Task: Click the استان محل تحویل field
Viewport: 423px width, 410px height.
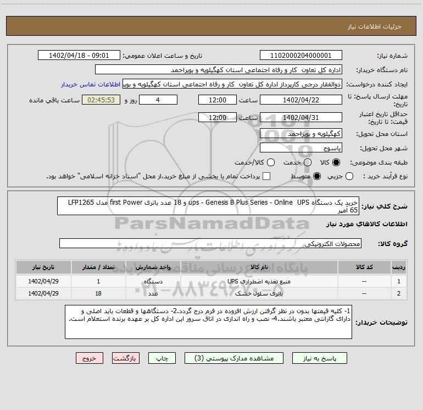Action: 301,134
